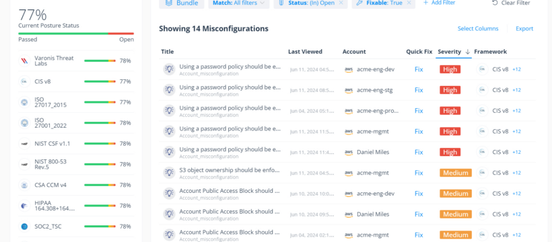Image resolution: width=552 pixels, height=242 pixels.
Task: Click Fix for acme-eng-dev password policy row
Action: point(419,69)
